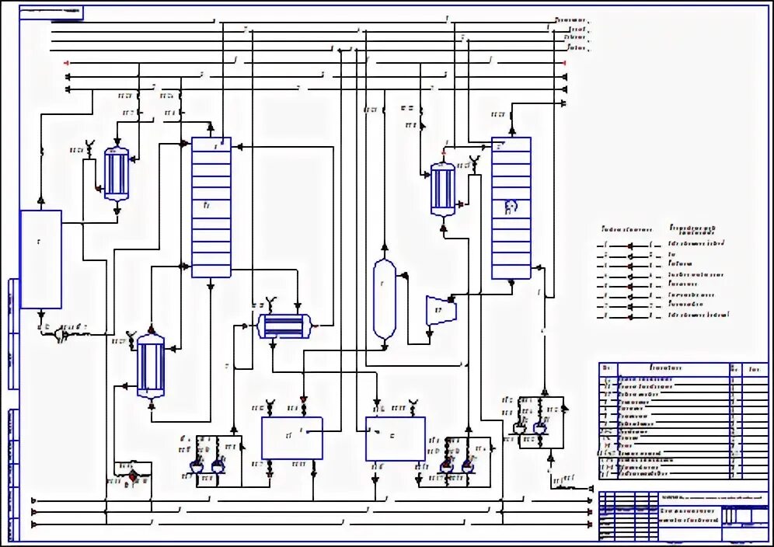The image size is (774, 547).
Task: Click the last row of the line legend
Action: (x=662, y=315)
